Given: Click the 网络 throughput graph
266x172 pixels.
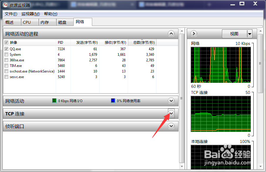Looking at the screenshot, I should (221, 65).
